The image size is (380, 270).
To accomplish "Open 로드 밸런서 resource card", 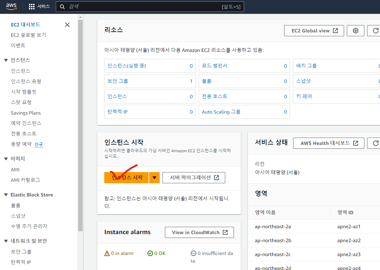I will (244, 65).
